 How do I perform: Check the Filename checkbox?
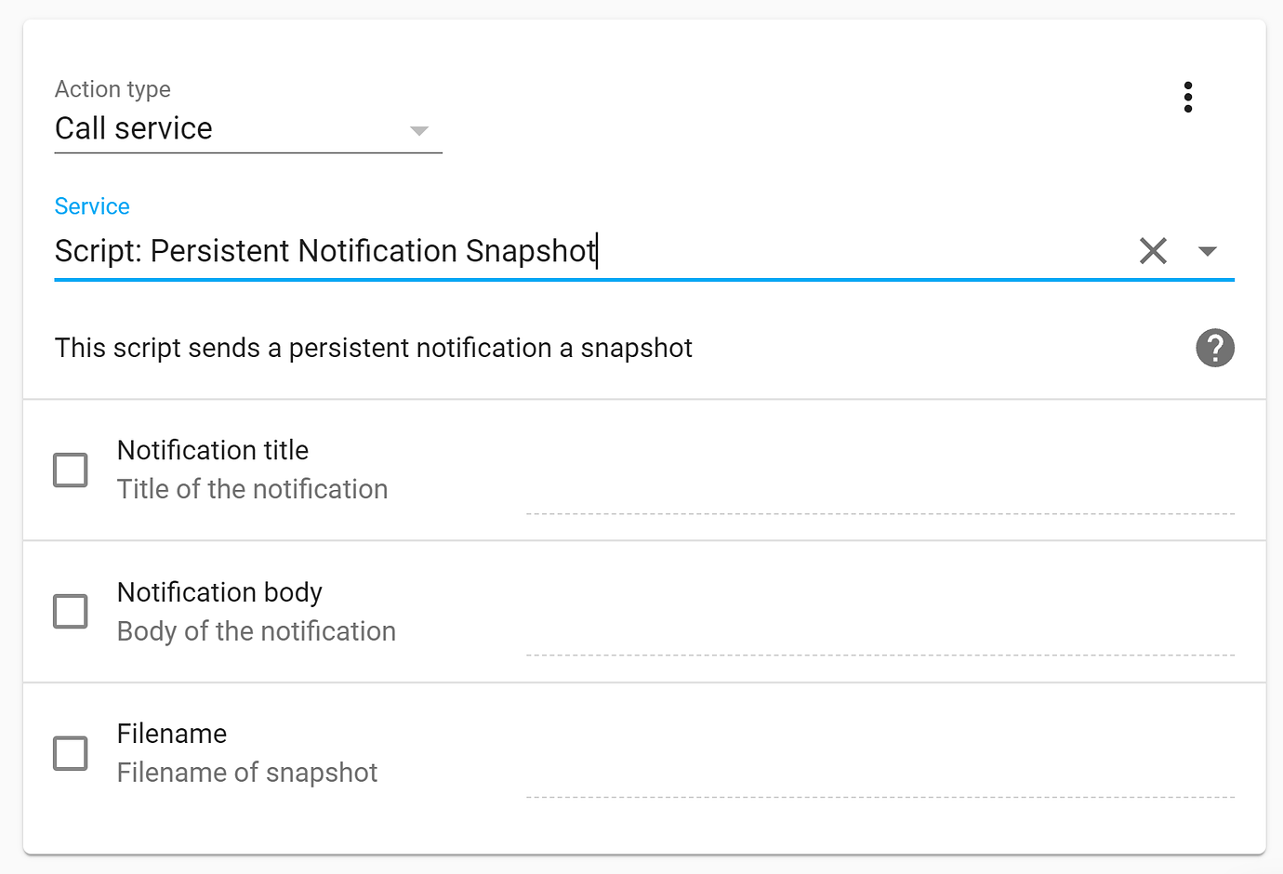70,753
